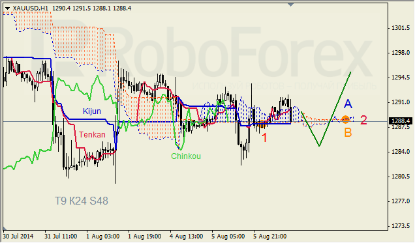This screenshot has height=243, width=415.
Task: Click price level 1294.5 on scale
Action: (401, 78)
